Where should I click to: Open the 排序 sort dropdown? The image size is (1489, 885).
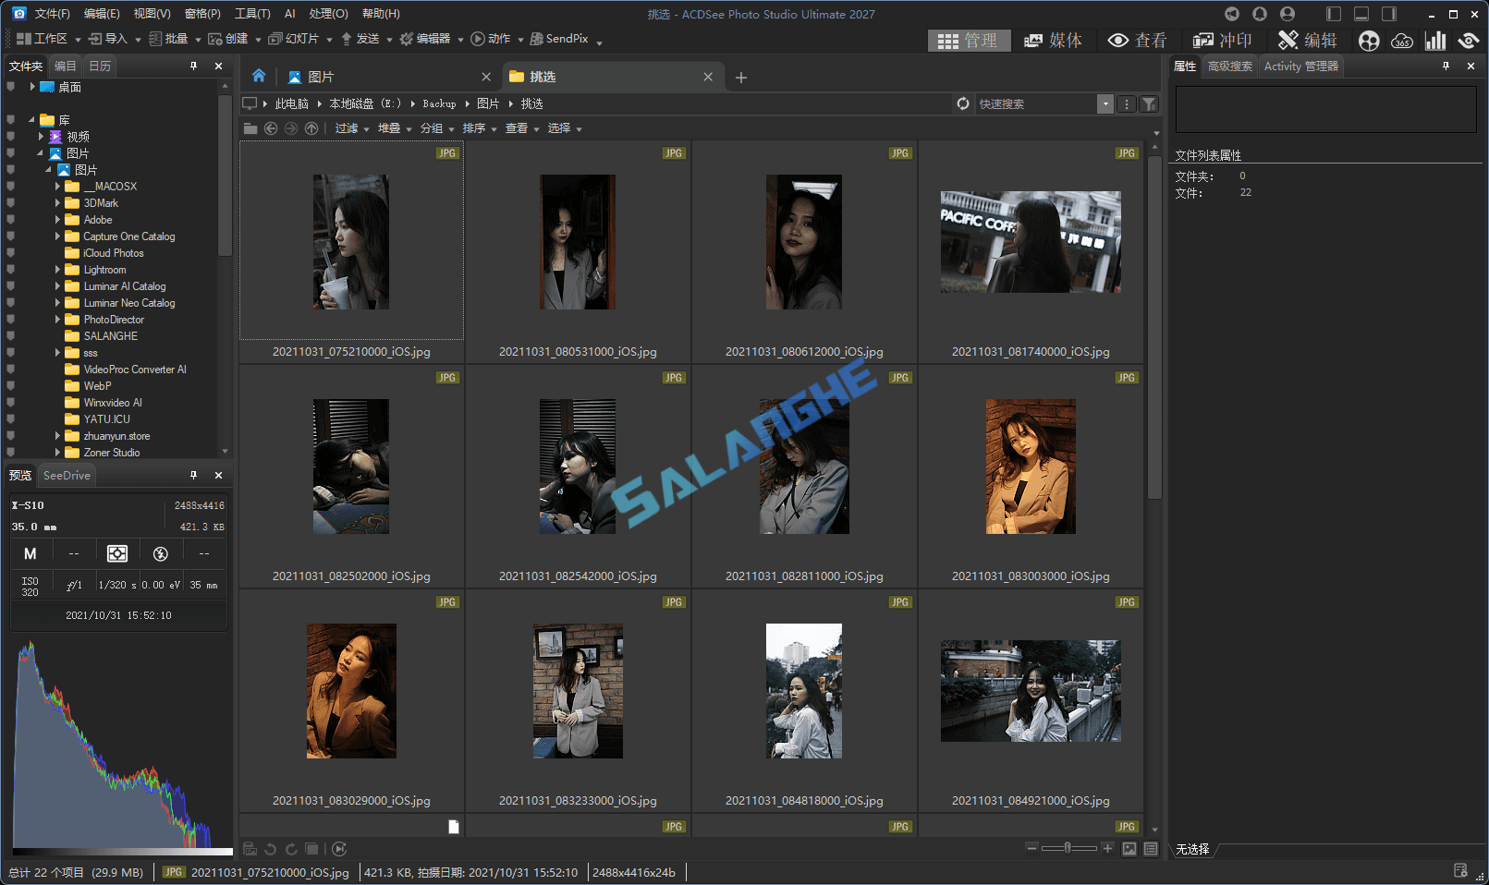480,128
